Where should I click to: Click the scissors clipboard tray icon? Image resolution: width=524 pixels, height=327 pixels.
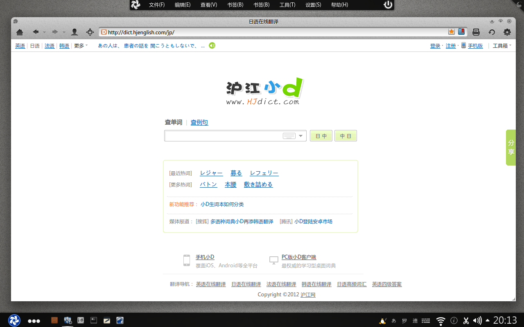click(x=466, y=320)
